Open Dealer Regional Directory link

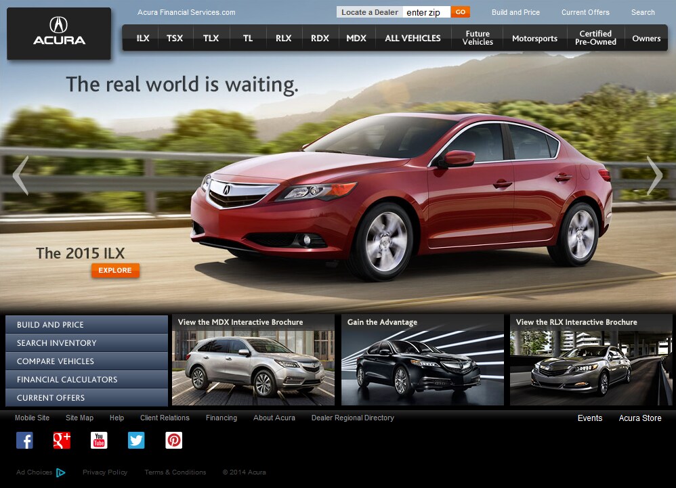click(353, 418)
